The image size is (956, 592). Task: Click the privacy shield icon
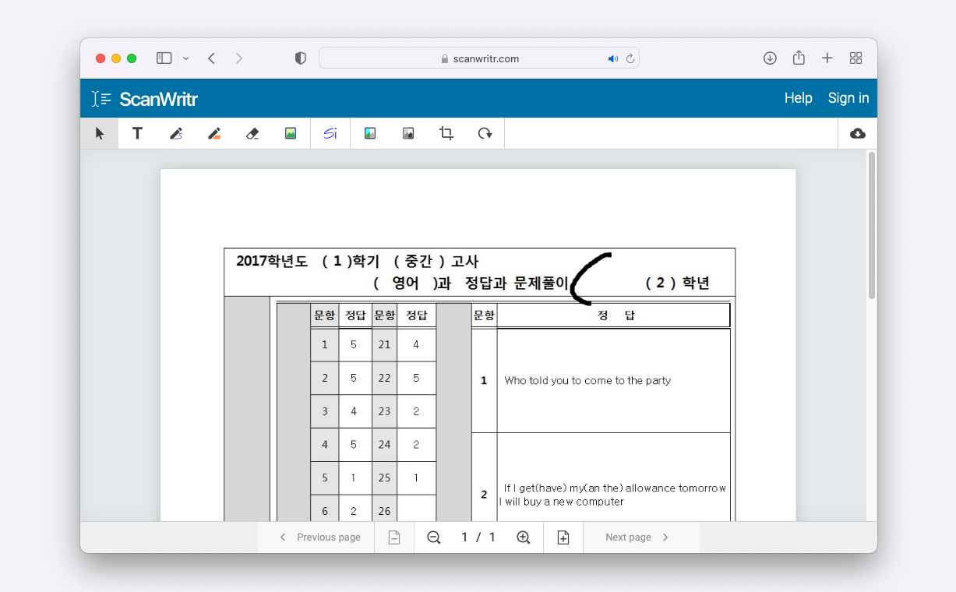coord(301,58)
